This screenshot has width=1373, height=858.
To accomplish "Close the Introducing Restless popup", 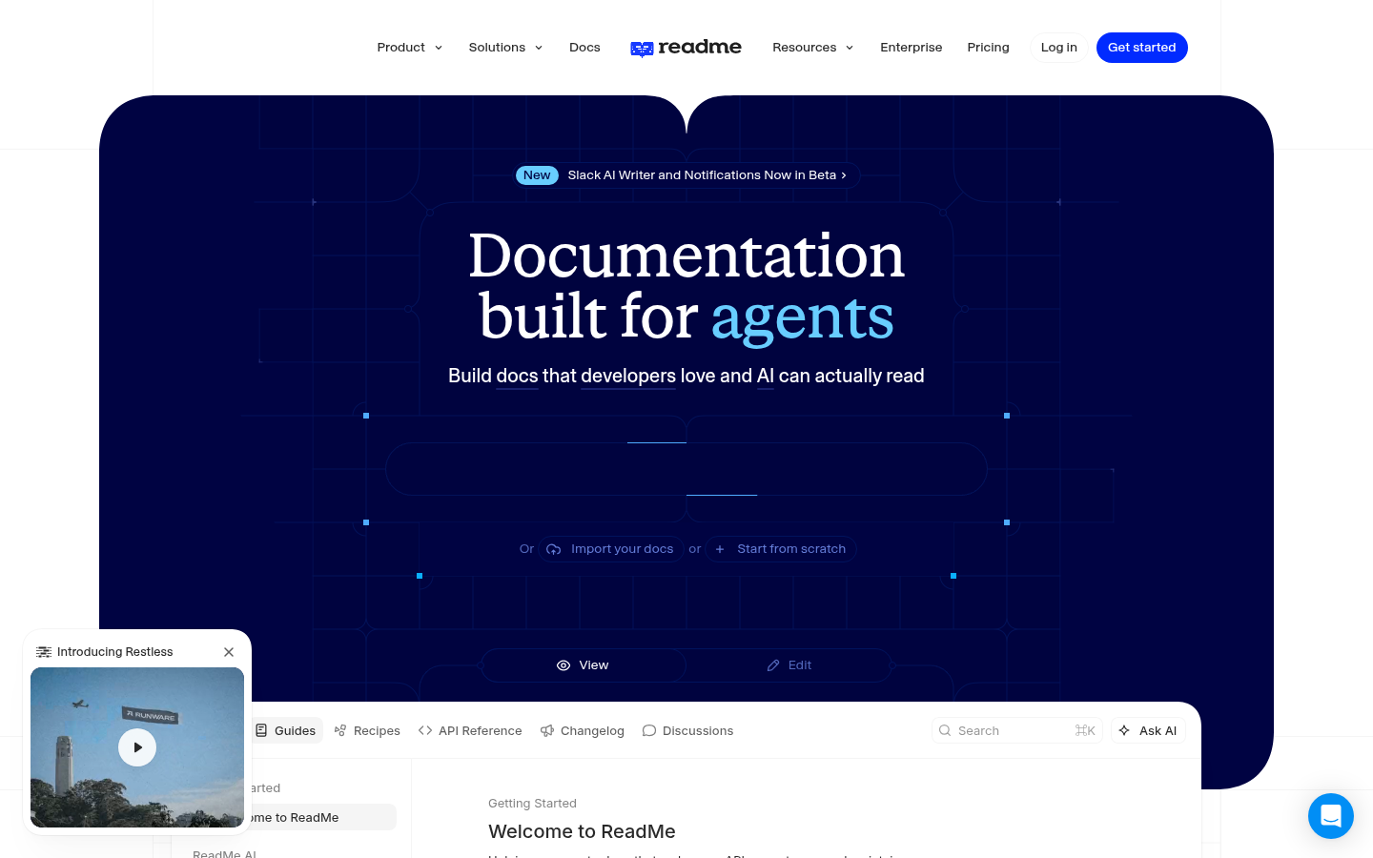I will coord(229,652).
